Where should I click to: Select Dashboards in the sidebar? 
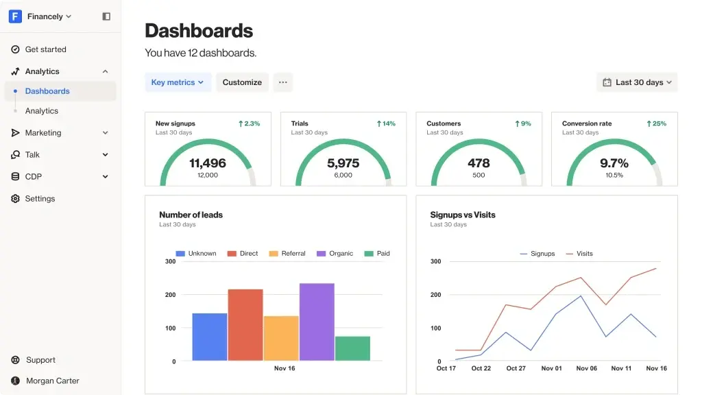pyautogui.click(x=47, y=91)
